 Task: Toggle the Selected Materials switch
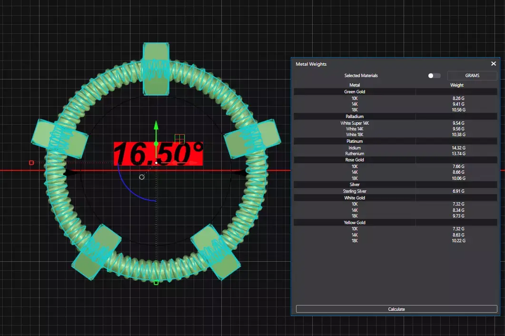tap(434, 75)
